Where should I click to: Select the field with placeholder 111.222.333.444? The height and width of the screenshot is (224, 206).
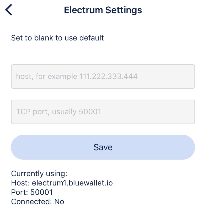(x=103, y=77)
